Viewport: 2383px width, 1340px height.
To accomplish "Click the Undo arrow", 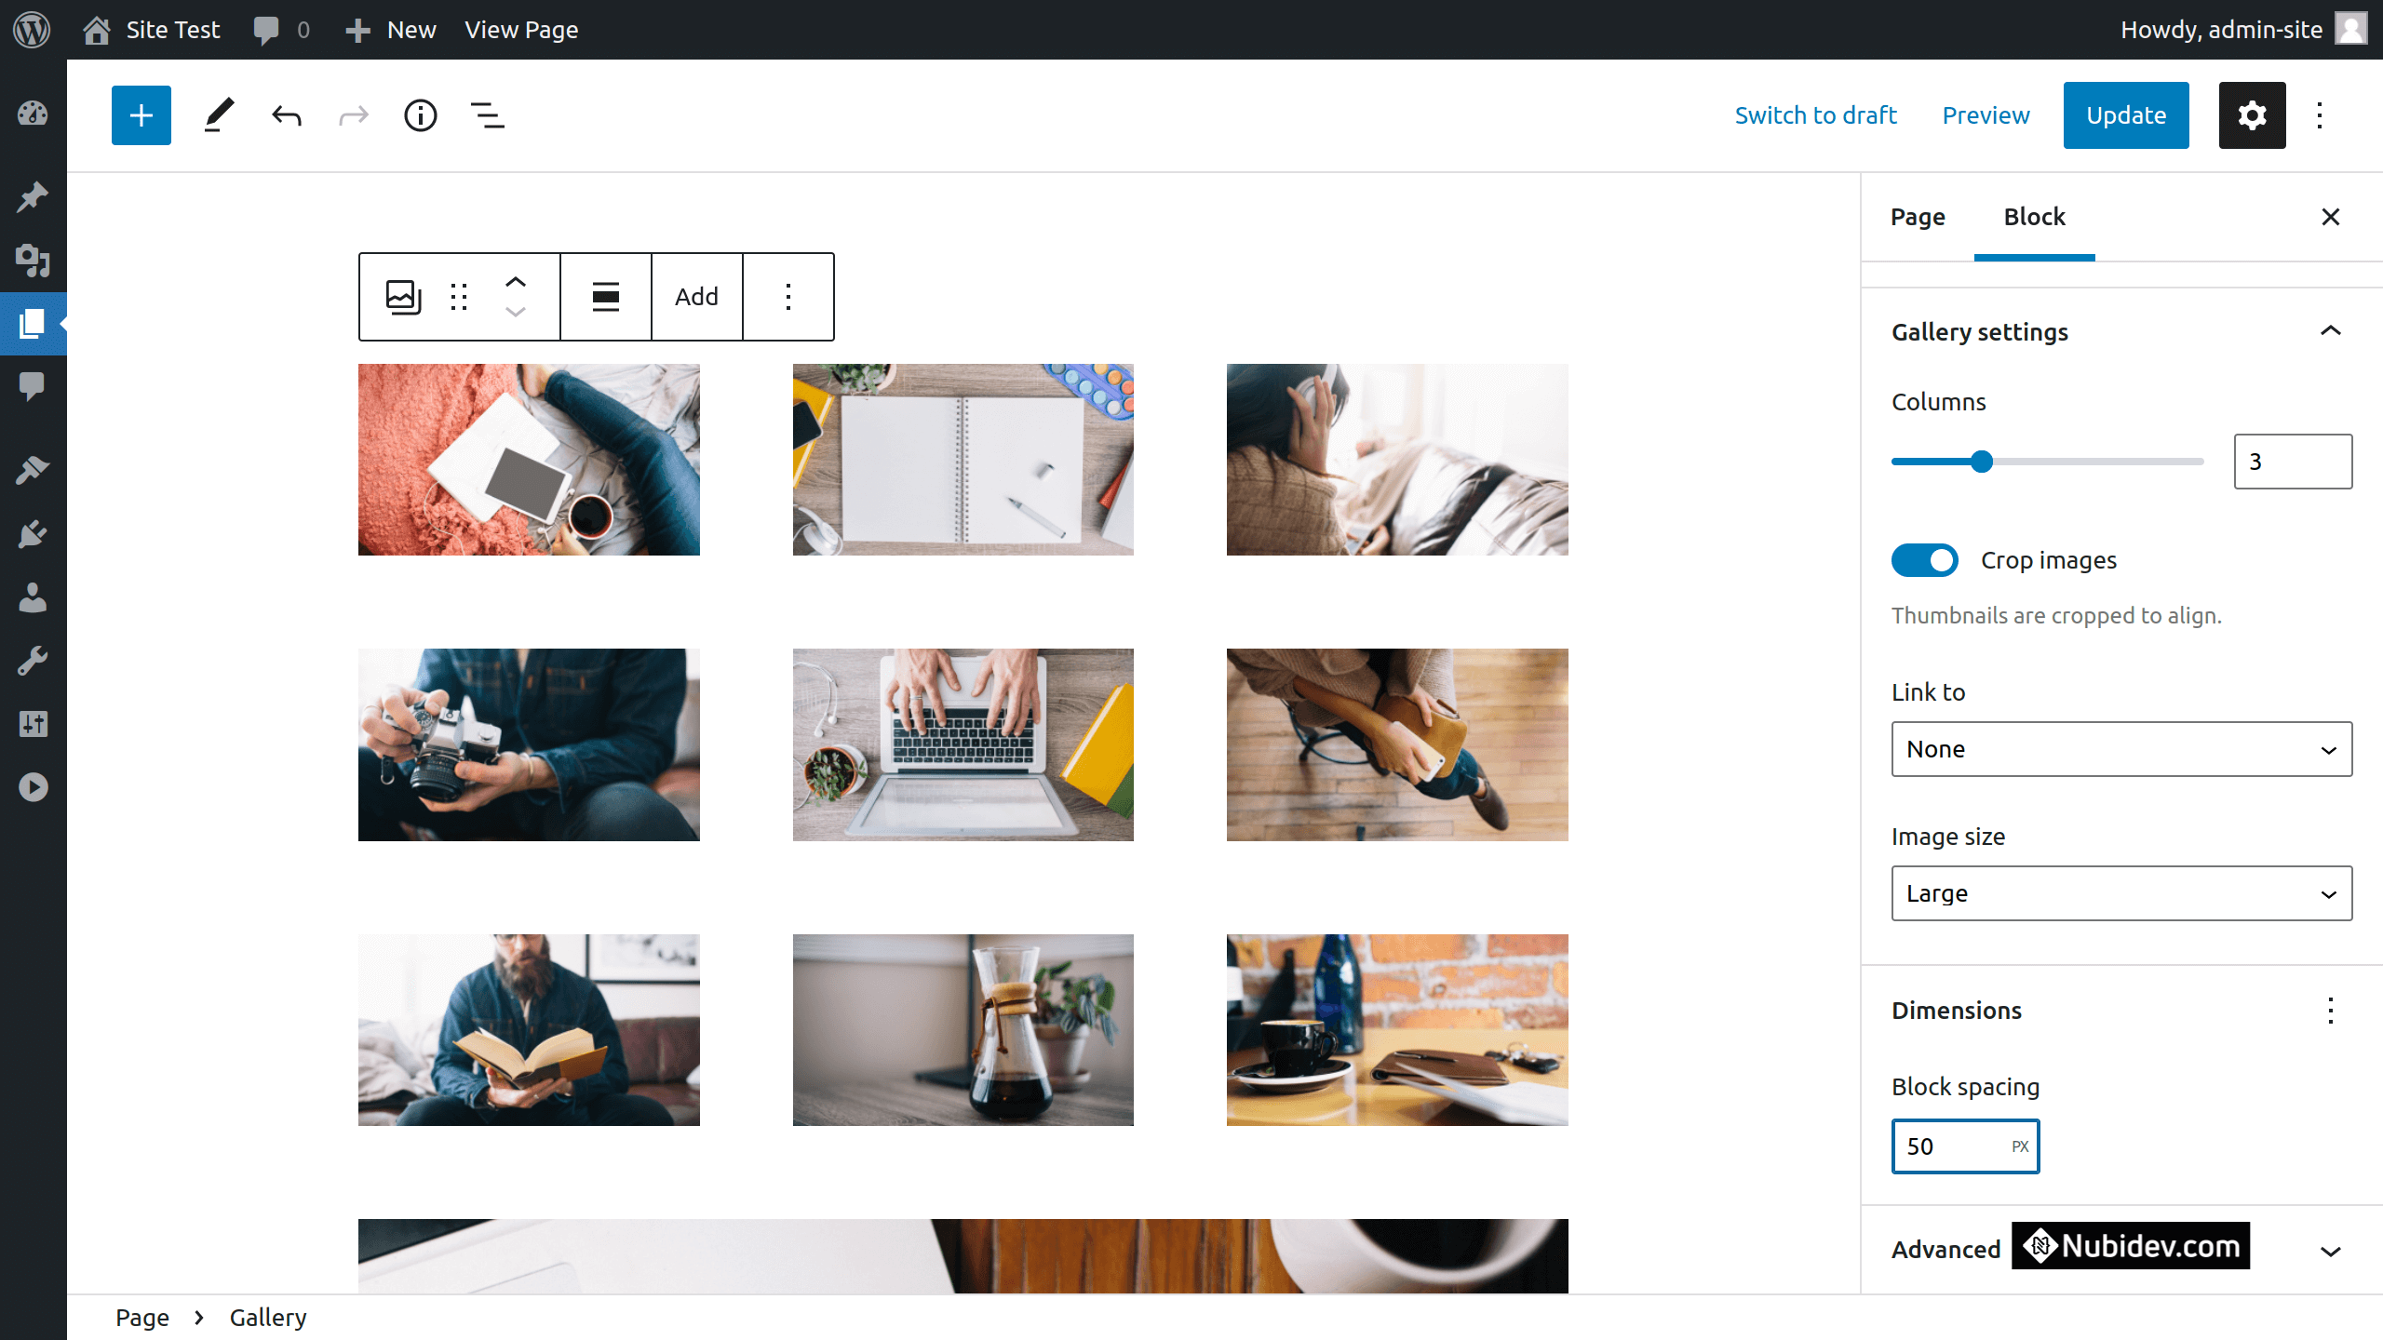I will click(x=287, y=115).
